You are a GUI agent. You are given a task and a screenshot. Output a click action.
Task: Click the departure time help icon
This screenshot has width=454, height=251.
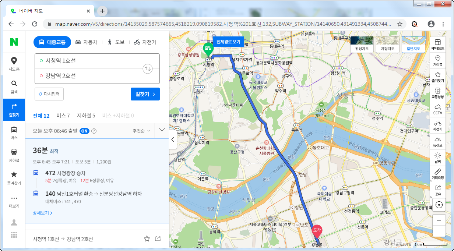point(94,131)
